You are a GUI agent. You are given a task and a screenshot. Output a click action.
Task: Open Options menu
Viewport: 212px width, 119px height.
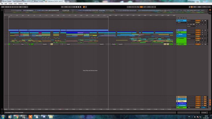tap(21, 4)
